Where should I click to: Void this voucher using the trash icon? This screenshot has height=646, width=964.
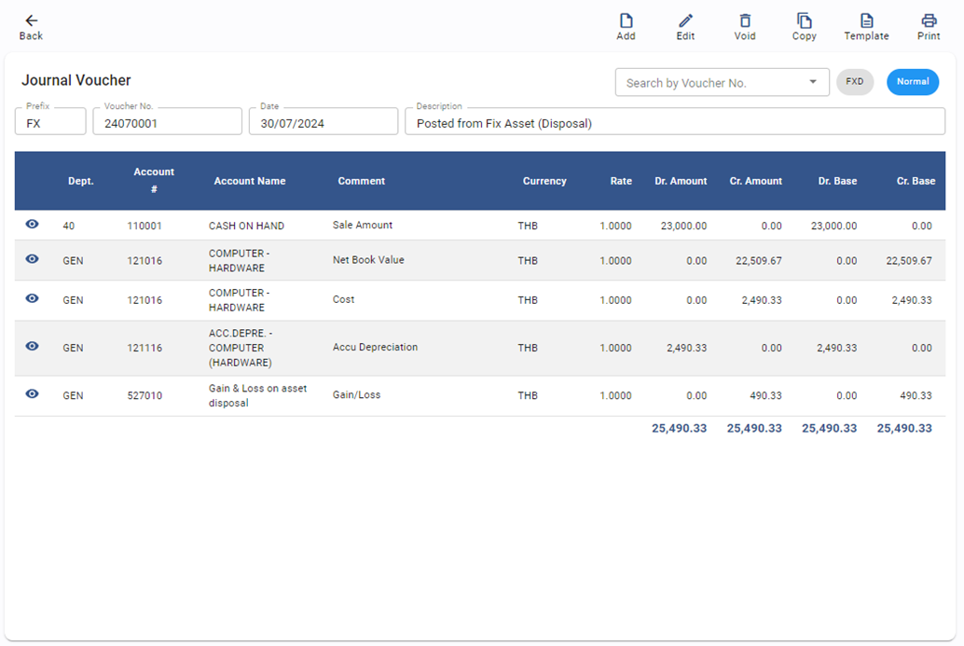[745, 21]
